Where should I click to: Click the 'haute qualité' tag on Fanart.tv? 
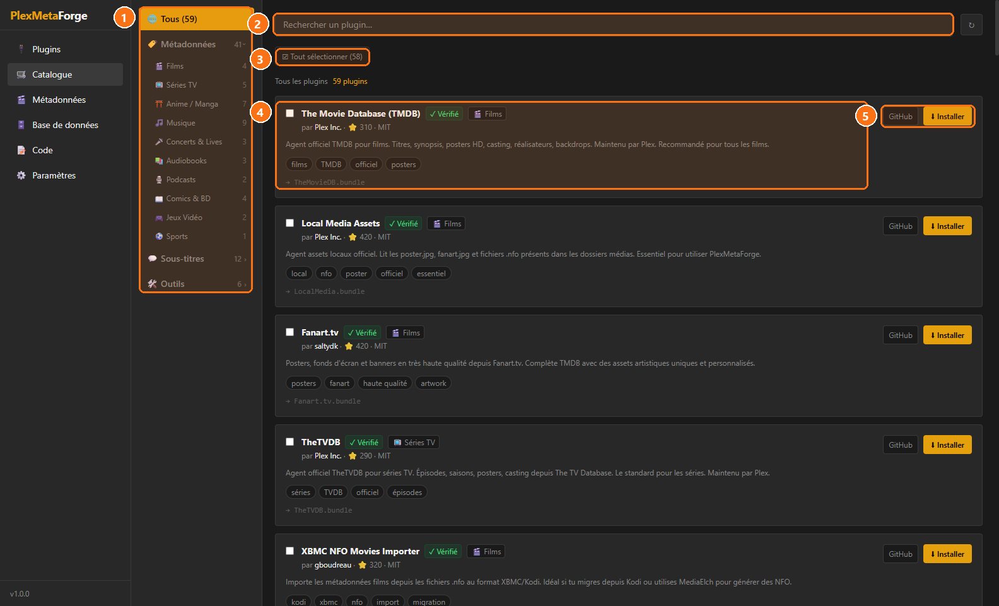coord(385,383)
